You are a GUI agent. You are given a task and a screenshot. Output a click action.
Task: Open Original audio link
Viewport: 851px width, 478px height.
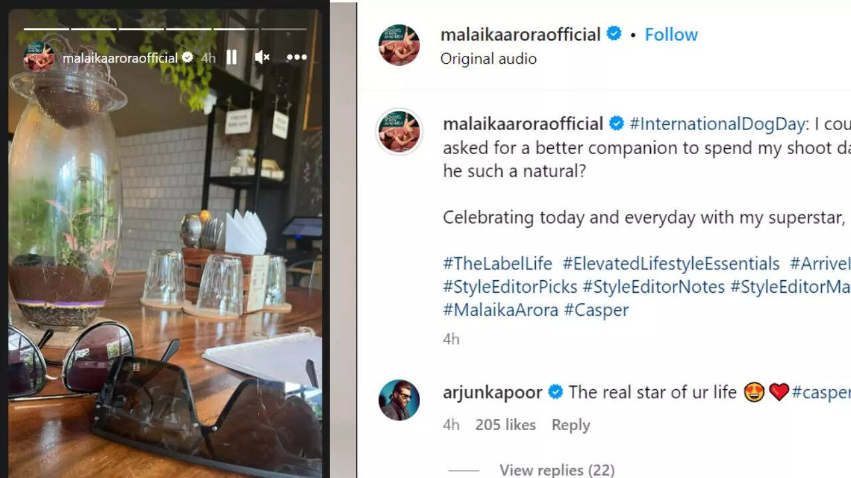488,58
